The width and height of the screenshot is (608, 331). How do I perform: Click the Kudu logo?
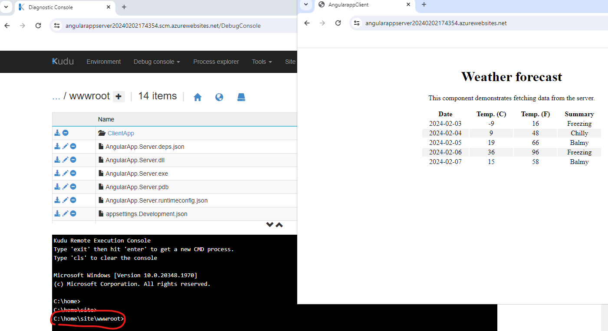tap(63, 62)
